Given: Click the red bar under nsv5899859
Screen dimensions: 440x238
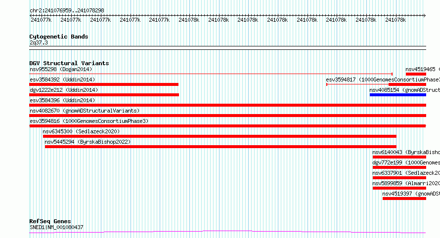Looking at the screenshot, I should [x=399, y=188].
